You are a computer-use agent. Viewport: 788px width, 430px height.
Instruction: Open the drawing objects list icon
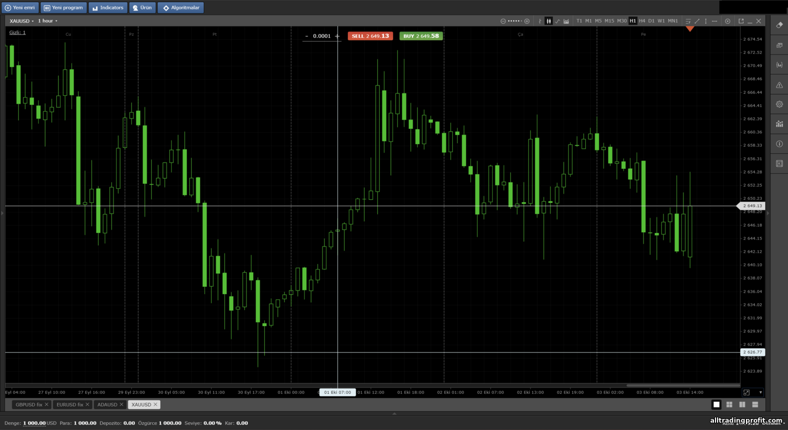point(688,21)
